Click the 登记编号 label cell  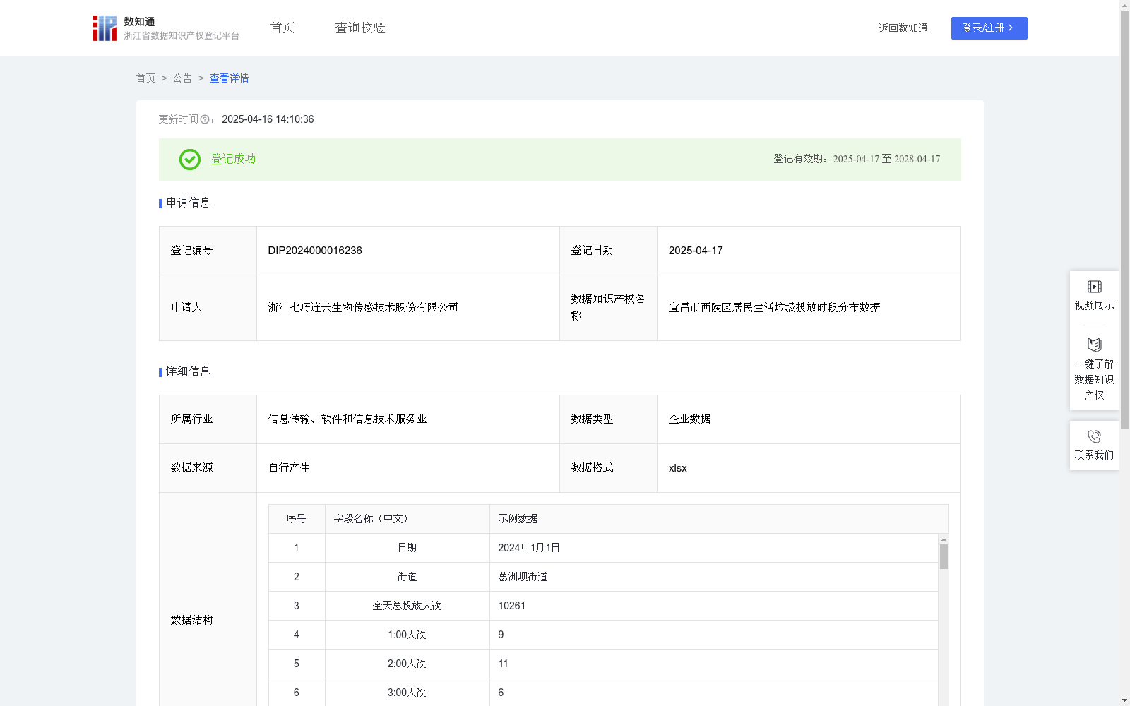[208, 251]
